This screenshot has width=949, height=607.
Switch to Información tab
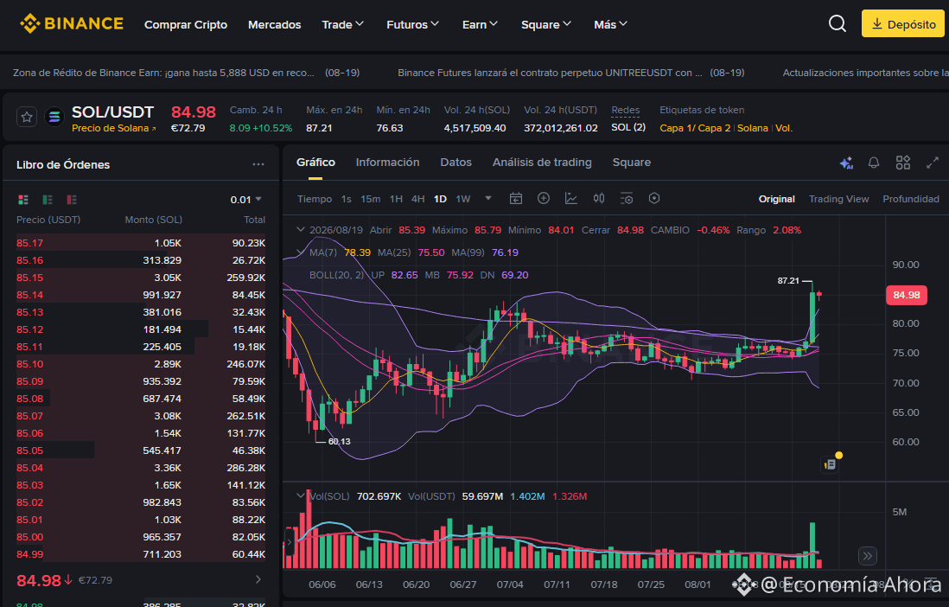click(x=387, y=163)
